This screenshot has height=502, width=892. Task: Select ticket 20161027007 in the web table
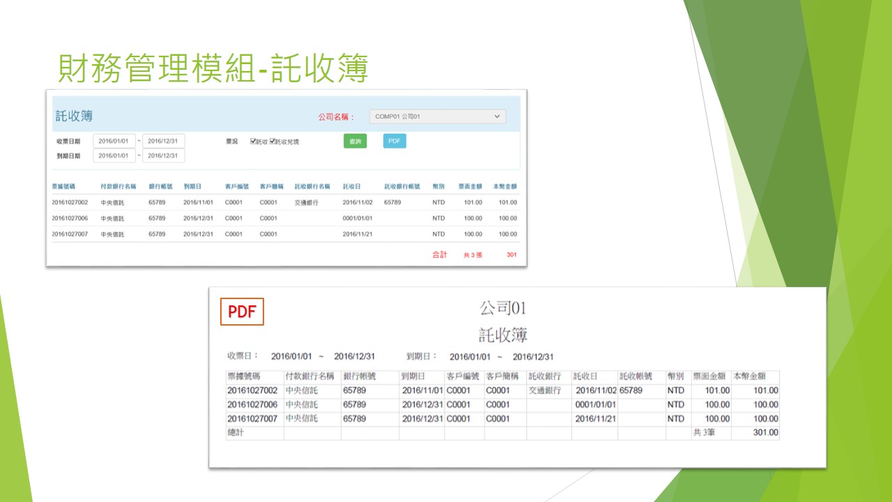click(x=70, y=234)
